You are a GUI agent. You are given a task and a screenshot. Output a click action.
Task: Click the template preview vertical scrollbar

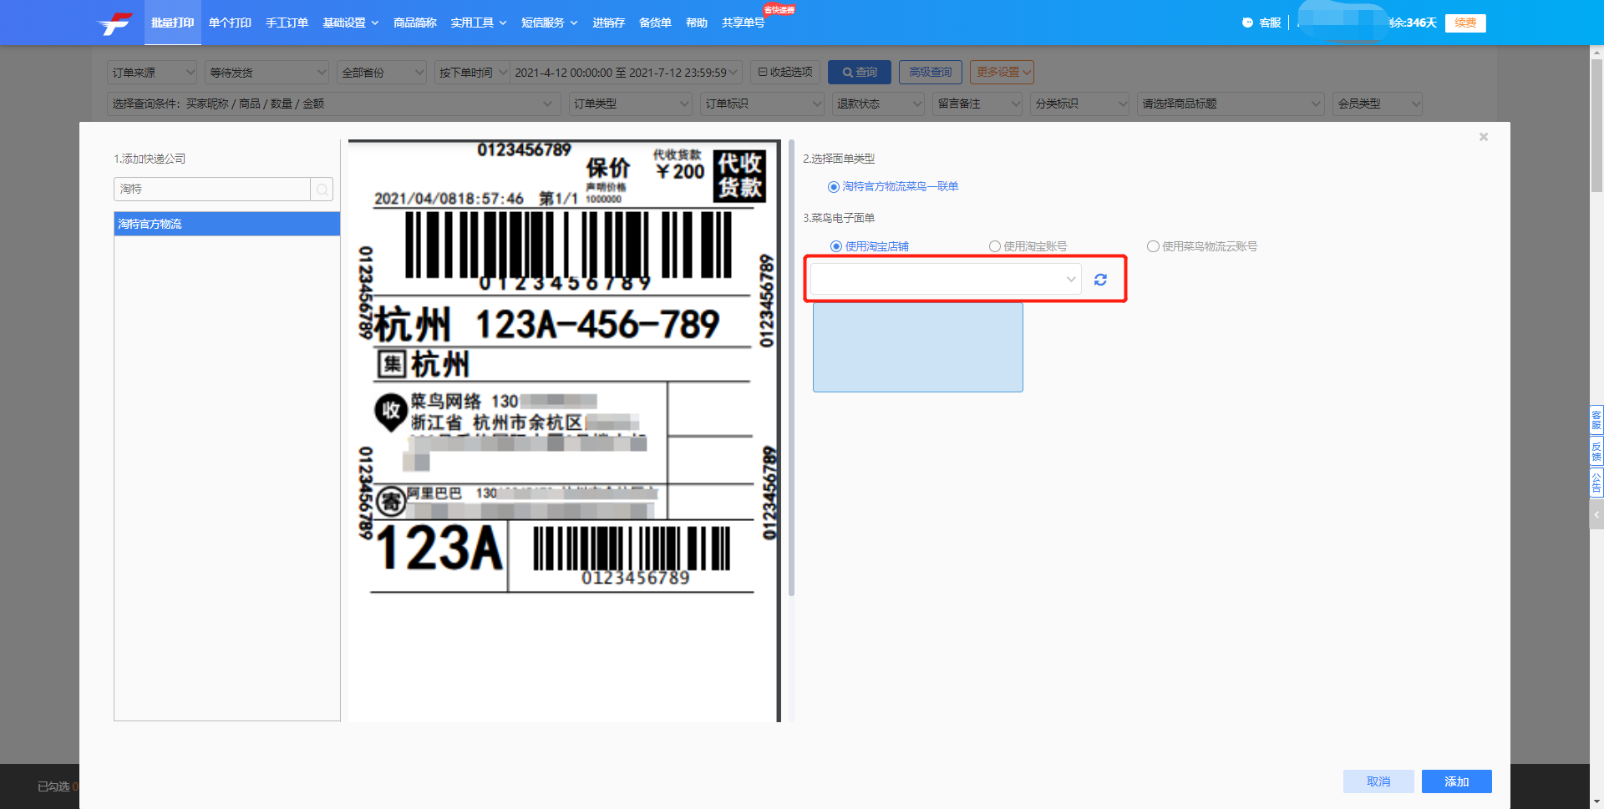(x=791, y=367)
